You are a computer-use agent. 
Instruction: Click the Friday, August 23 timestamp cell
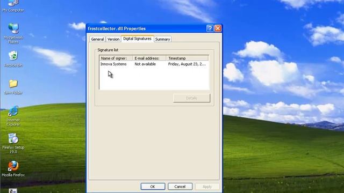pos(187,64)
